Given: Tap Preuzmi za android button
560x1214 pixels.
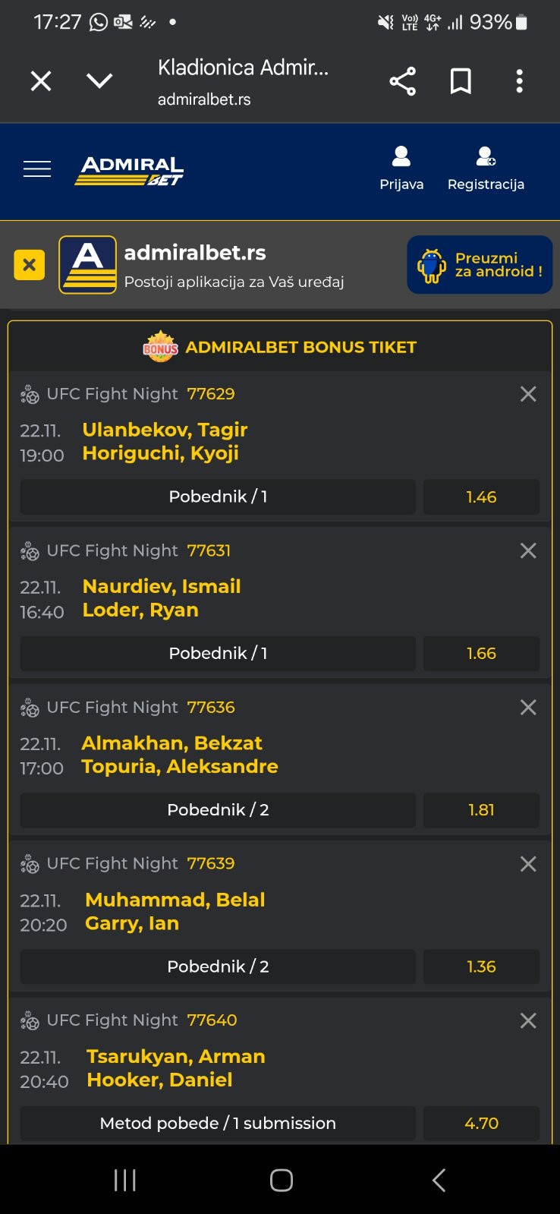Looking at the screenshot, I should point(480,265).
